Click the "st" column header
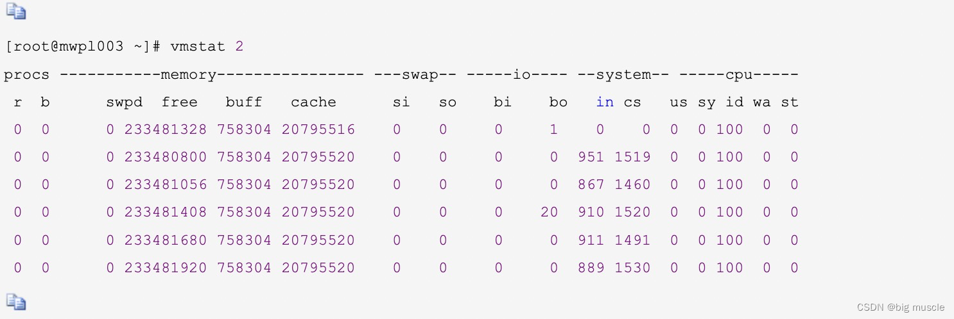Image resolution: width=954 pixels, height=319 pixels. 790,102
